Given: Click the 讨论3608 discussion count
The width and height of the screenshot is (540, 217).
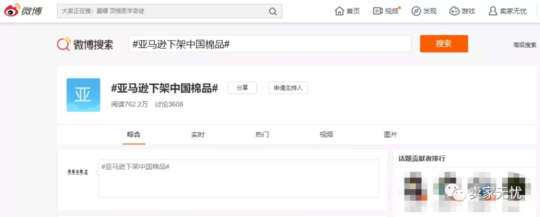Looking at the screenshot, I should click(169, 104).
